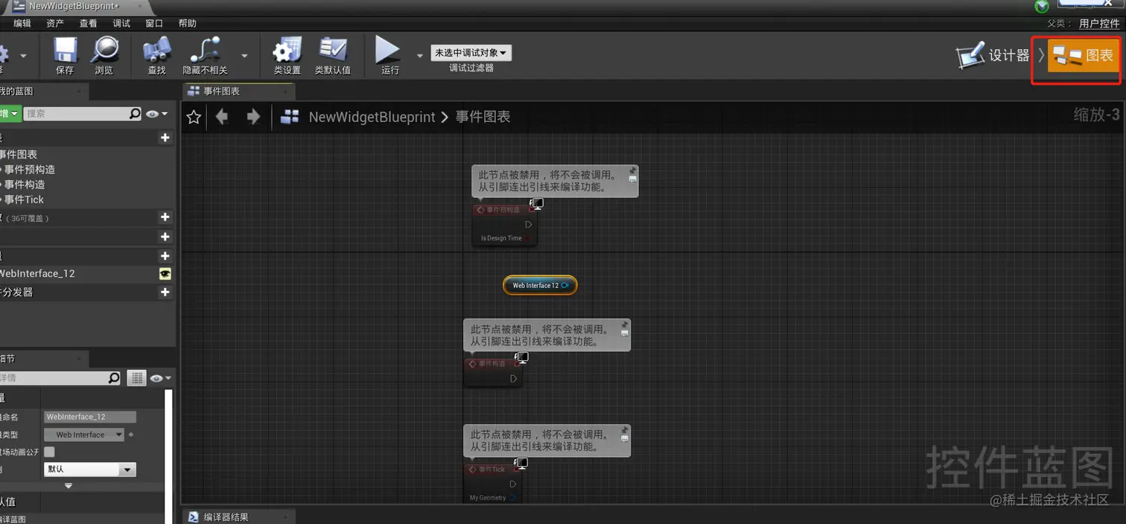Toggle pin on 事件Tick comment bubble
Image resolution: width=1126 pixels, height=524 pixels.
coord(624,430)
